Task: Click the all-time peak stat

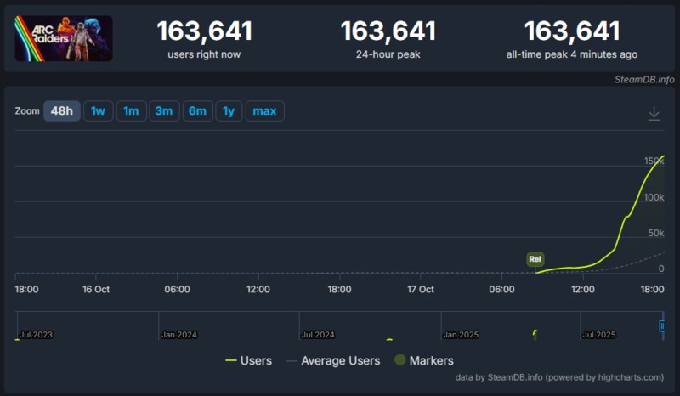Action: (x=571, y=39)
